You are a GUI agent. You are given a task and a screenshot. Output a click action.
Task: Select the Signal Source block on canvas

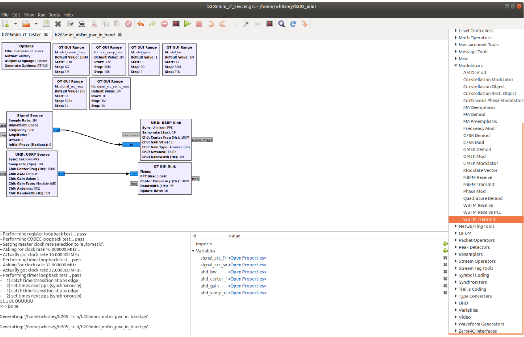point(30,130)
